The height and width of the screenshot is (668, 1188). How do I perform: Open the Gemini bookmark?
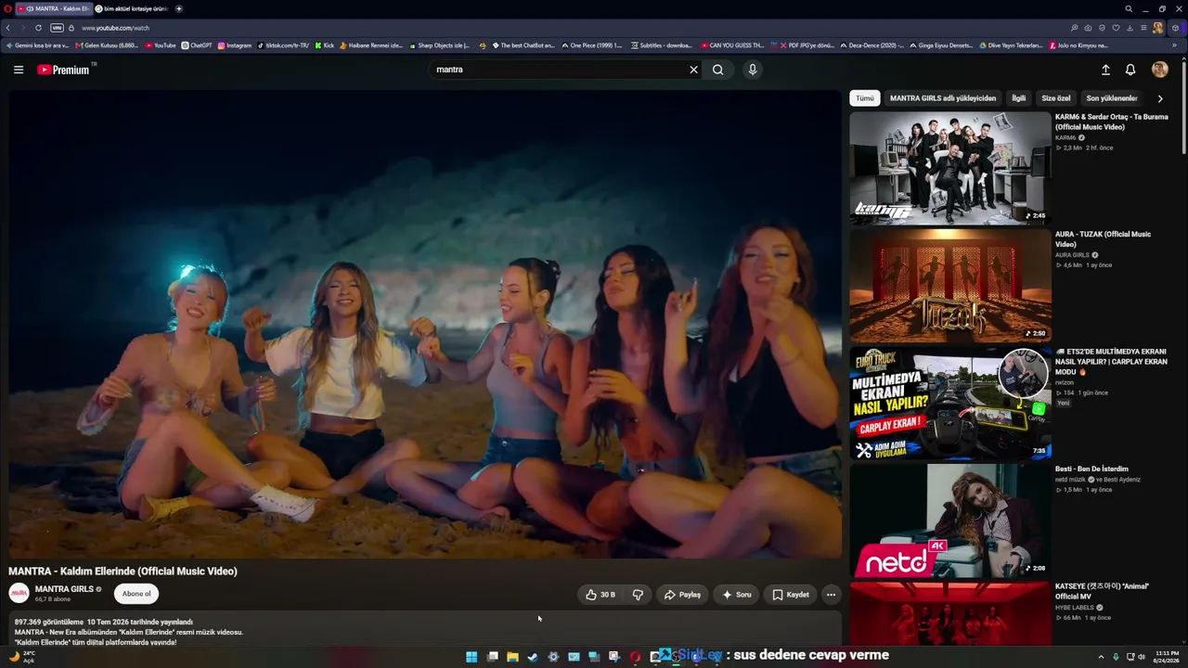click(x=38, y=45)
